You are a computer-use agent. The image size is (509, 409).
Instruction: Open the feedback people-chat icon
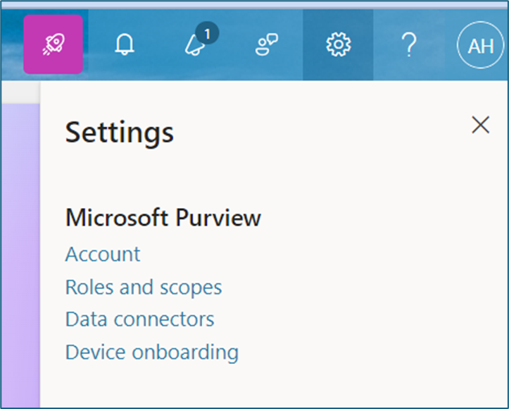267,45
